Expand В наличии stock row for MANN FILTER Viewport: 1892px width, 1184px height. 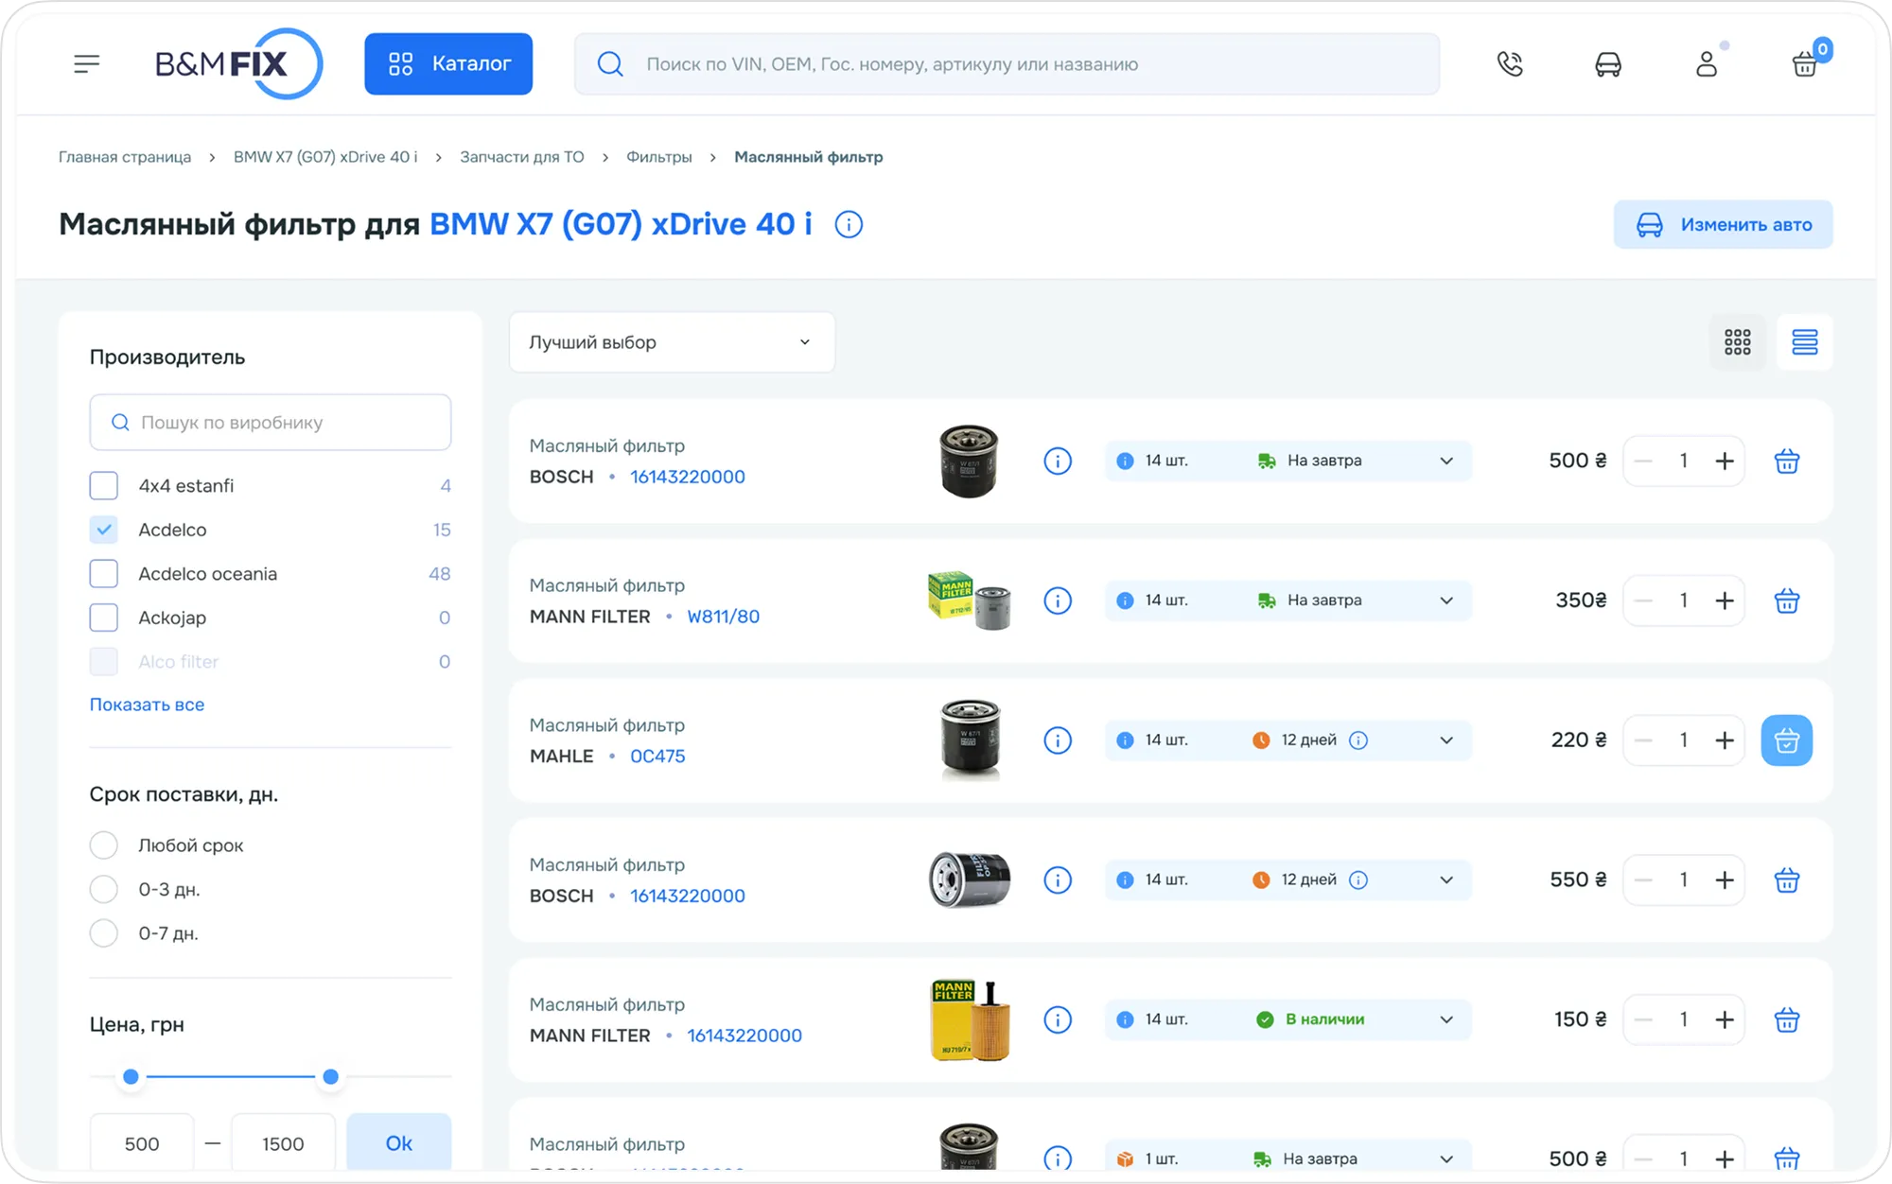tap(1445, 1019)
